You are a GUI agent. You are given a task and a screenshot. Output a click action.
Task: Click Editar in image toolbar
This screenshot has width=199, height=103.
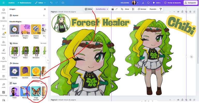coord(89,9)
